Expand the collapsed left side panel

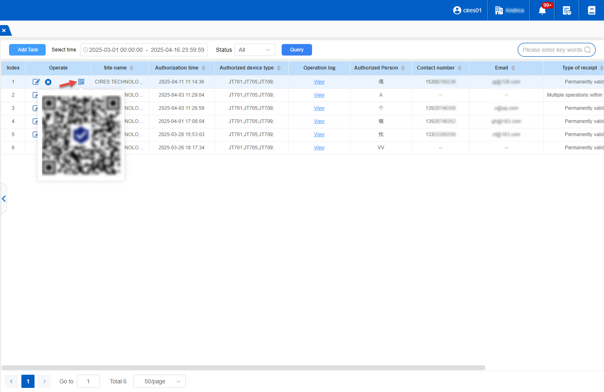[4, 199]
